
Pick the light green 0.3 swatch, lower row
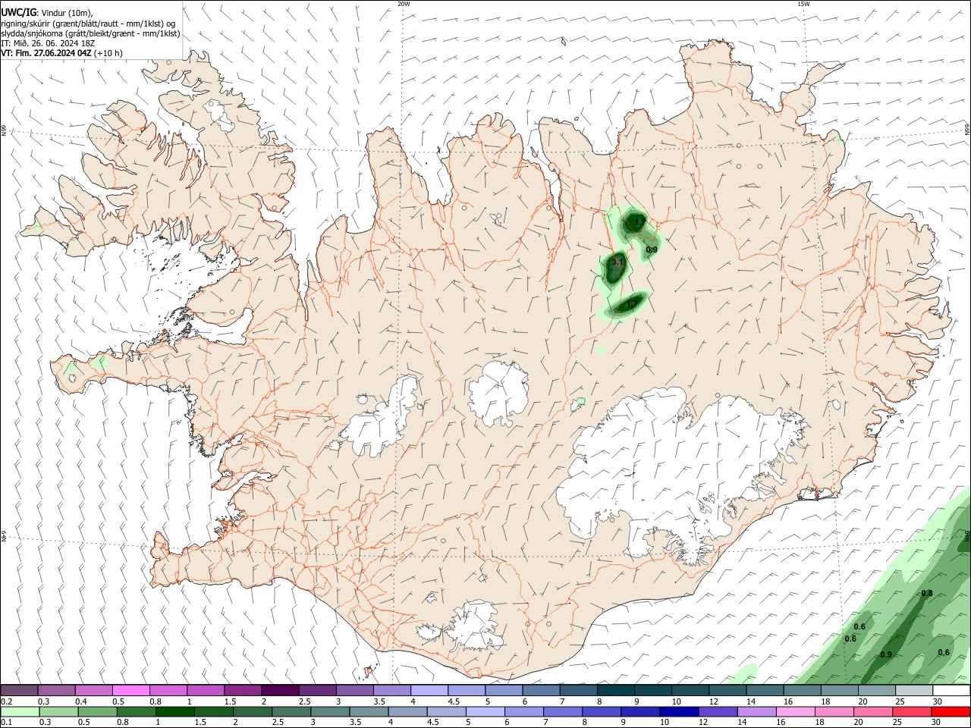tap(58, 711)
